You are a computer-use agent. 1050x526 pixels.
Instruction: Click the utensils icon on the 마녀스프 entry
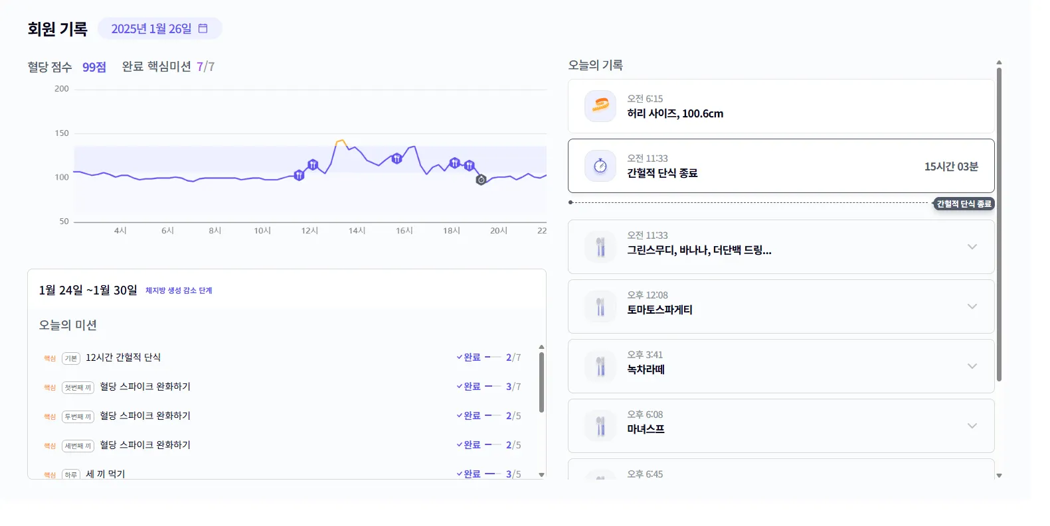pyautogui.click(x=600, y=426)
